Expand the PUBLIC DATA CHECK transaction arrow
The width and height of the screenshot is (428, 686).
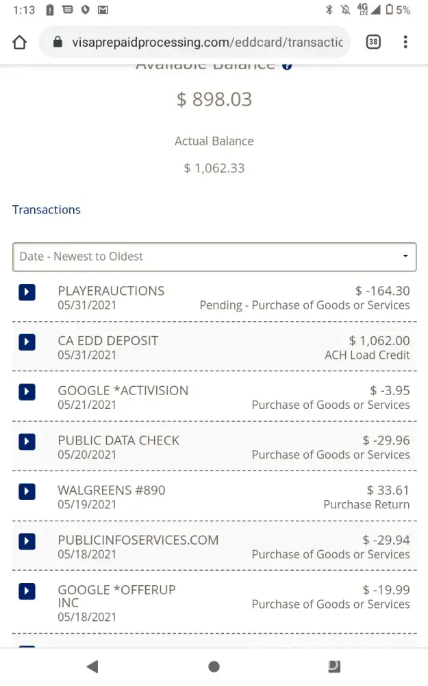27,441
